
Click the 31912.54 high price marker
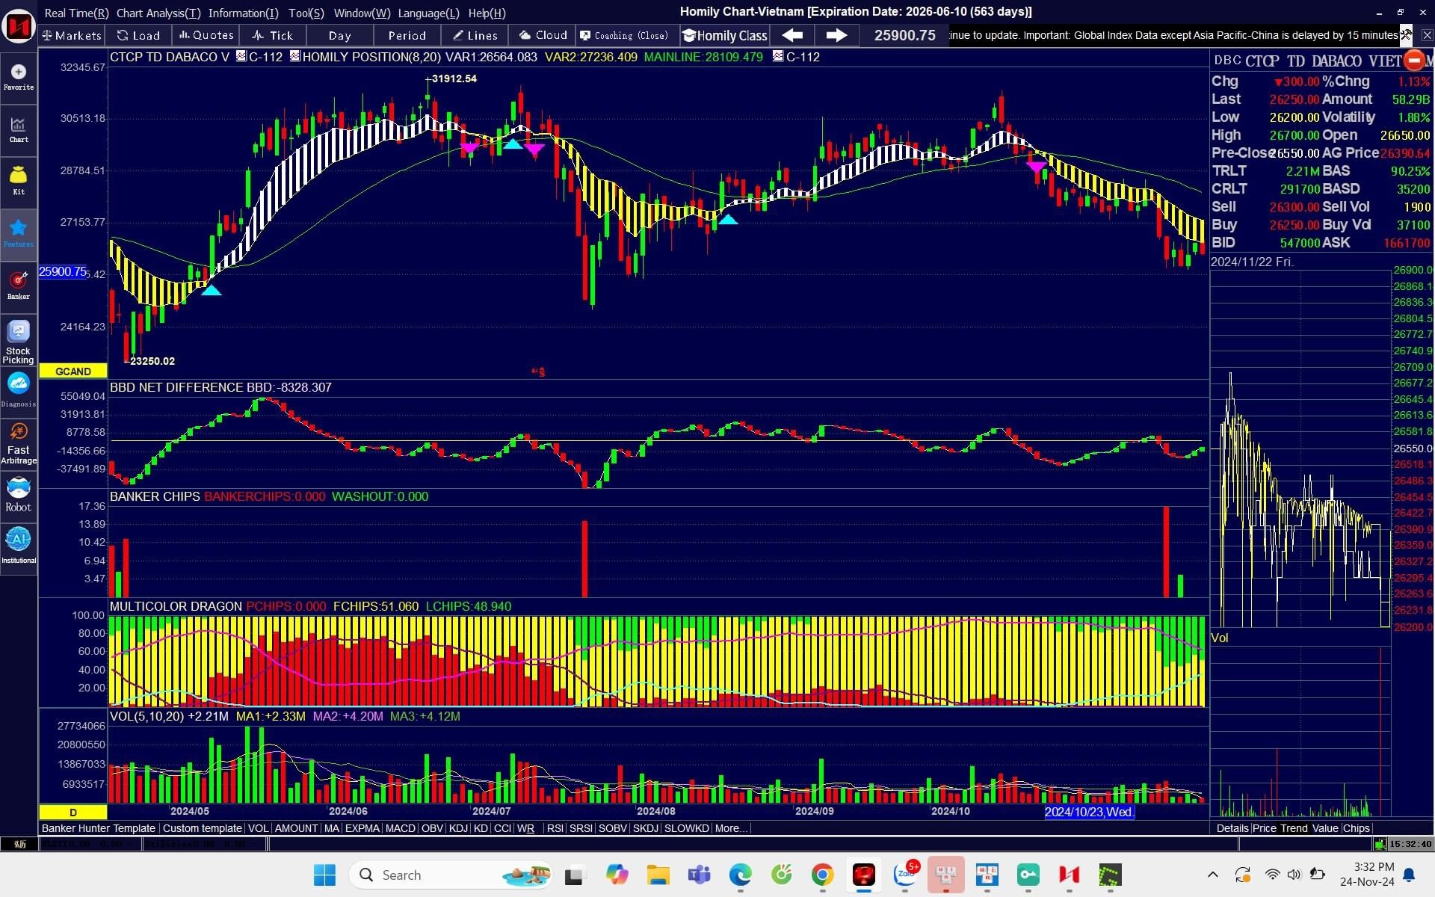coord(453,78)
